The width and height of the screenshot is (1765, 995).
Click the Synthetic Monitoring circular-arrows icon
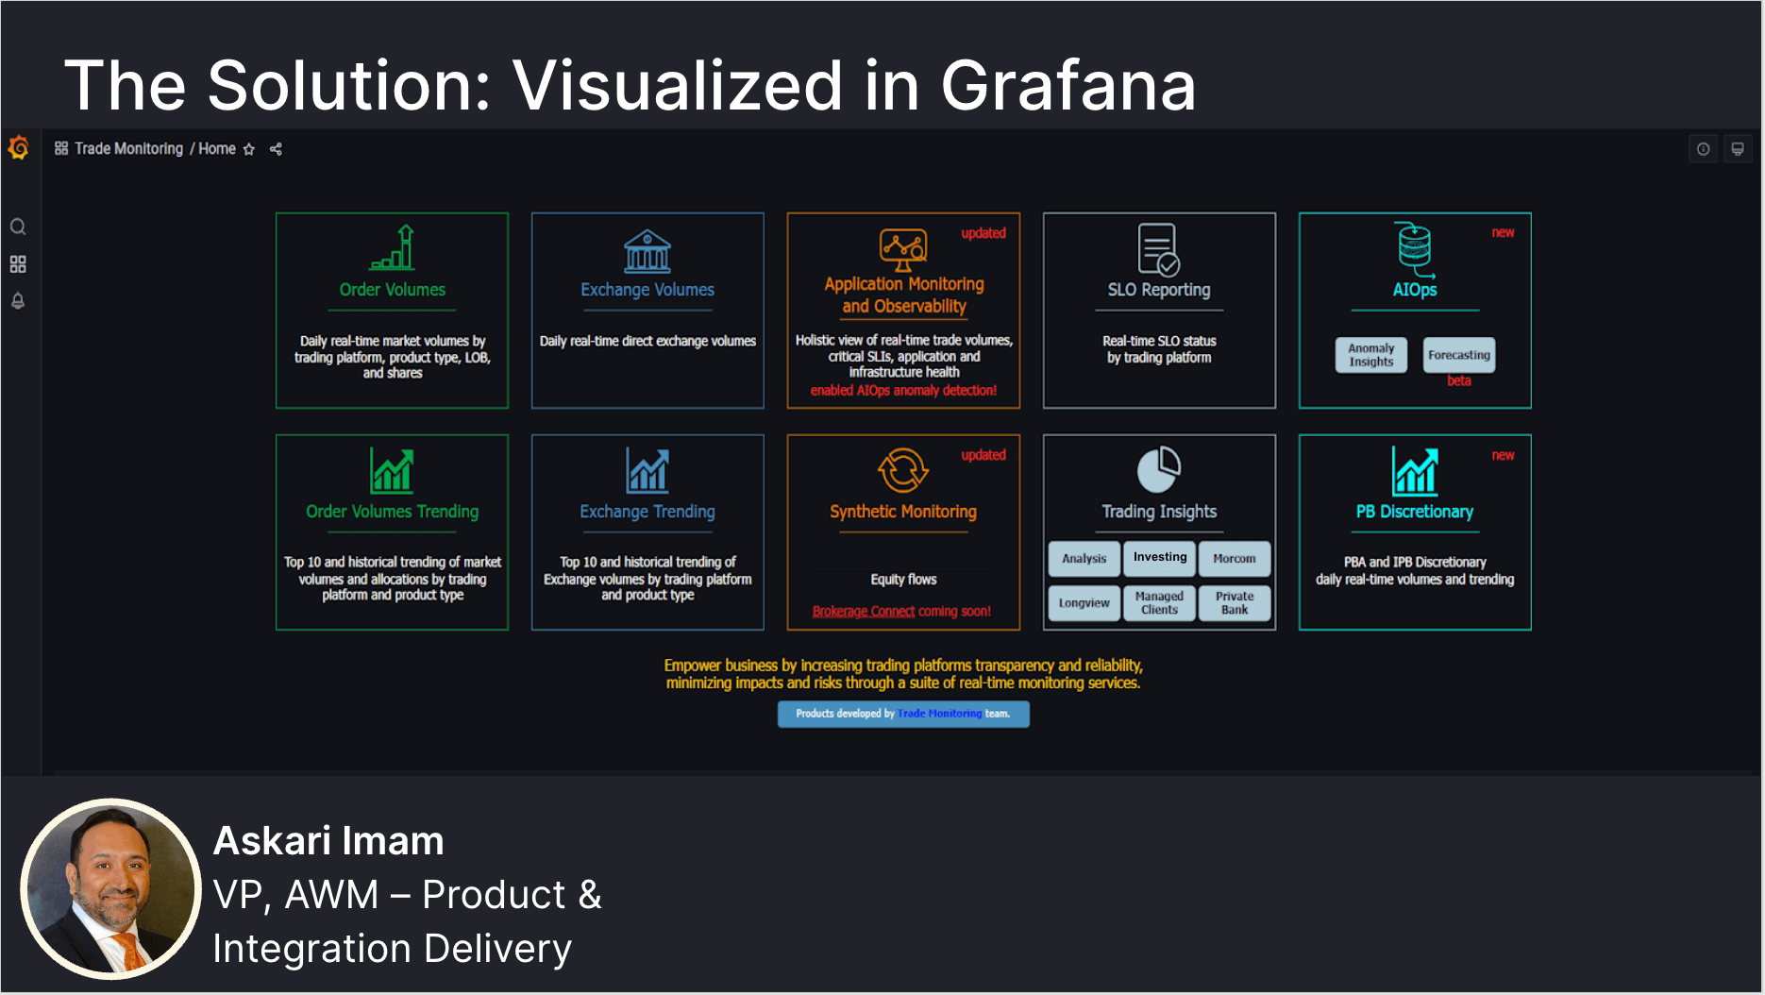902,472
